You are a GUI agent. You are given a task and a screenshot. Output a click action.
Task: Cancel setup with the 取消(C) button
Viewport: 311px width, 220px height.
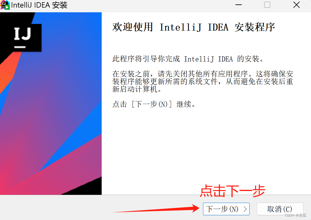(x=280, y=209)
